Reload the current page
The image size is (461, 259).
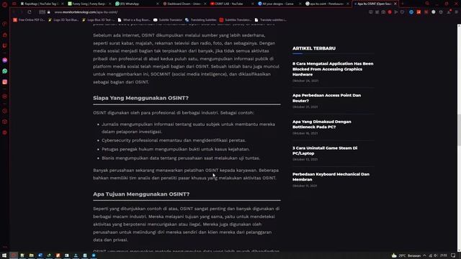coord(30,12)
